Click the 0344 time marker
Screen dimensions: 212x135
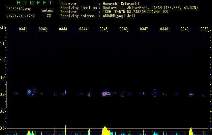click(83, 29)
